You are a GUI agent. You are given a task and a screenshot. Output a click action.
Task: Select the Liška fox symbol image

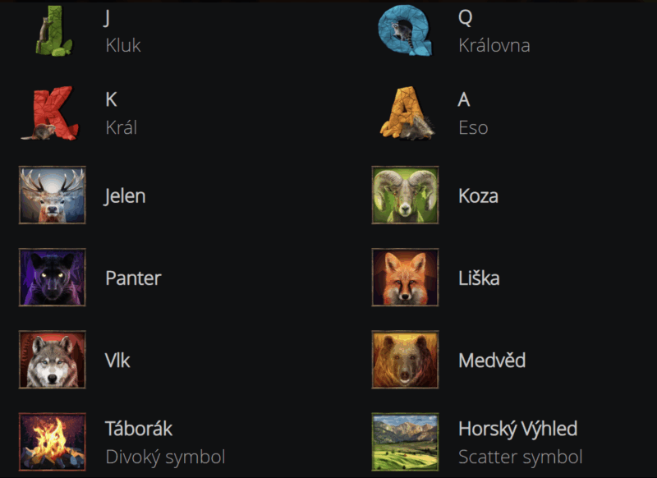(405, 278)
